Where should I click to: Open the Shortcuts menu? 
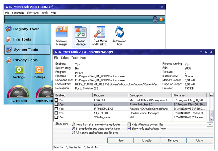click(33, 13)
